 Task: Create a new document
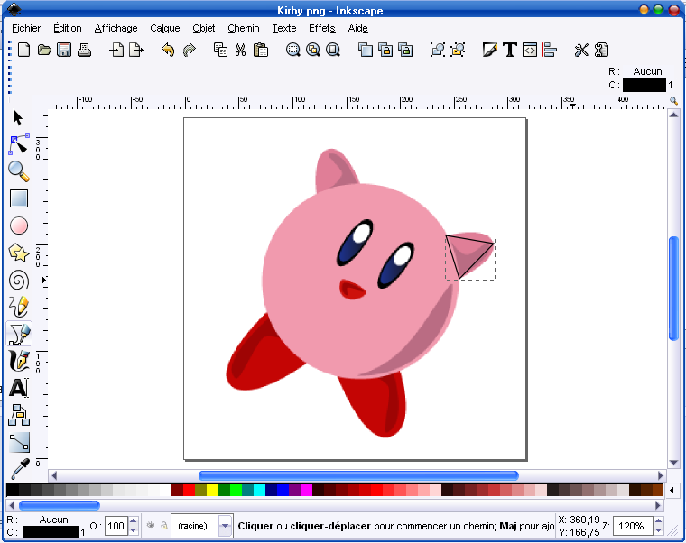point(24,50)
